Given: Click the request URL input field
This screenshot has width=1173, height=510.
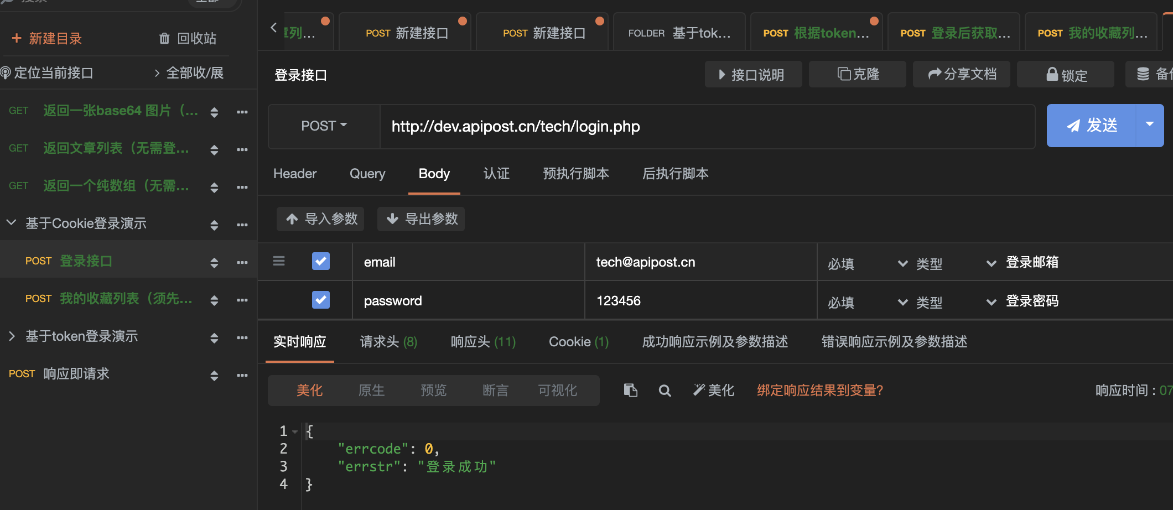Looking at the screenshot, I should [707, 126].
